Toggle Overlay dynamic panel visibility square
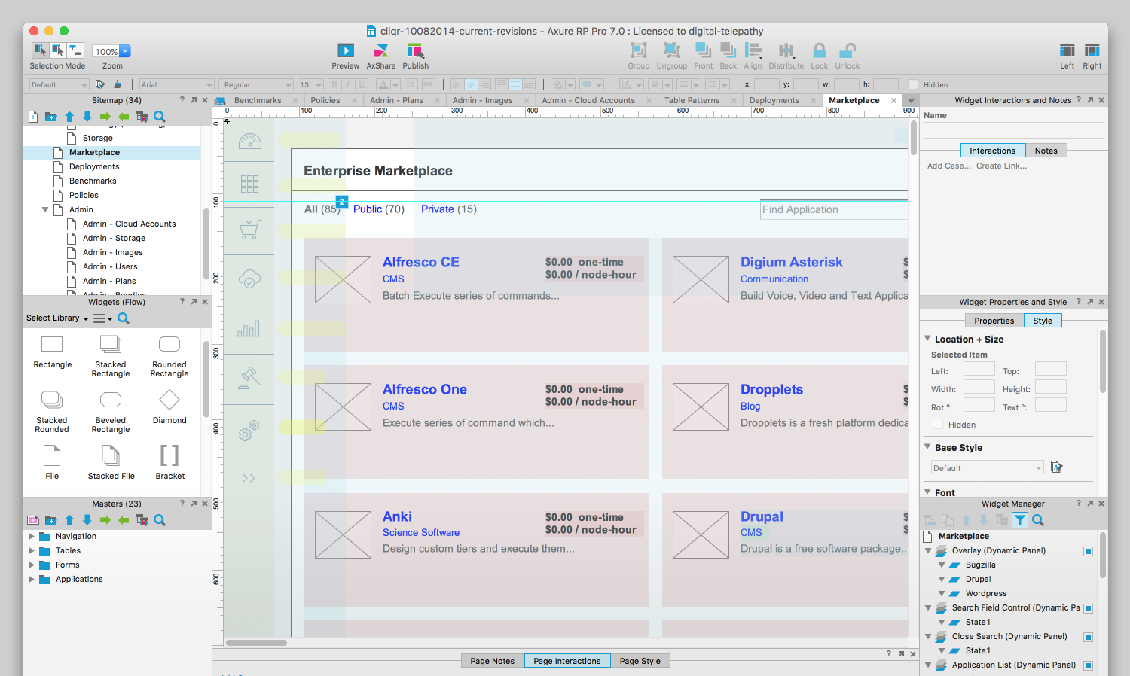The height and width of the screenshot is (676, 1130). (x=1088, y=551)
